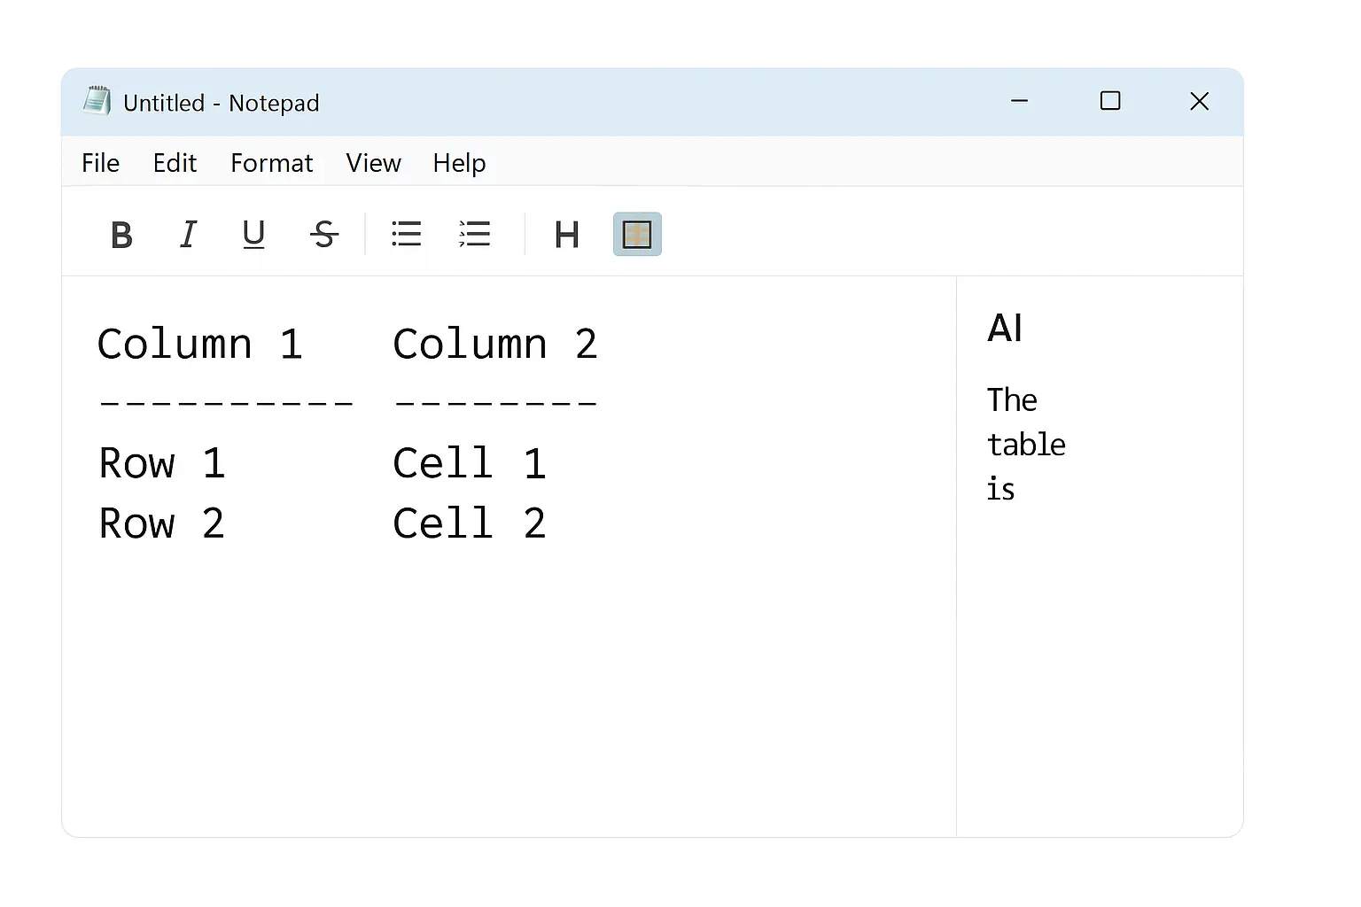1361x907 pixels.
Task: Toggle bold formatting
Action: pyautogui.click(x=121, y=235)
